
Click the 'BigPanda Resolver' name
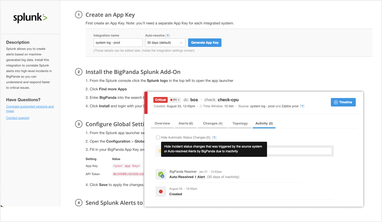(x=183, y=172)
